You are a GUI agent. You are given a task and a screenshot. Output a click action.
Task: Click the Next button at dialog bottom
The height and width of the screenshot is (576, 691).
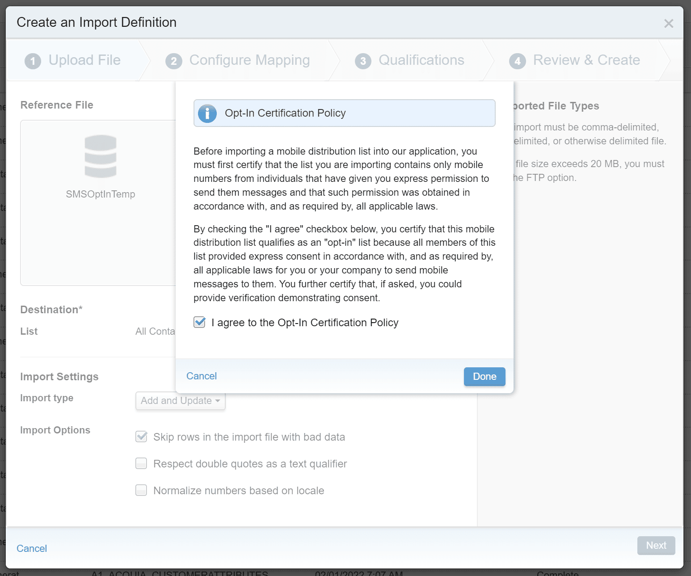point(656,546)
